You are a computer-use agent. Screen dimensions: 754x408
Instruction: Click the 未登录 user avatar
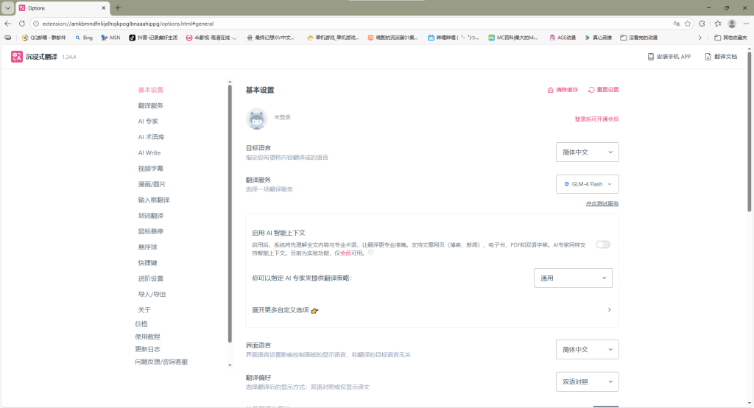[x=257, y=119]
